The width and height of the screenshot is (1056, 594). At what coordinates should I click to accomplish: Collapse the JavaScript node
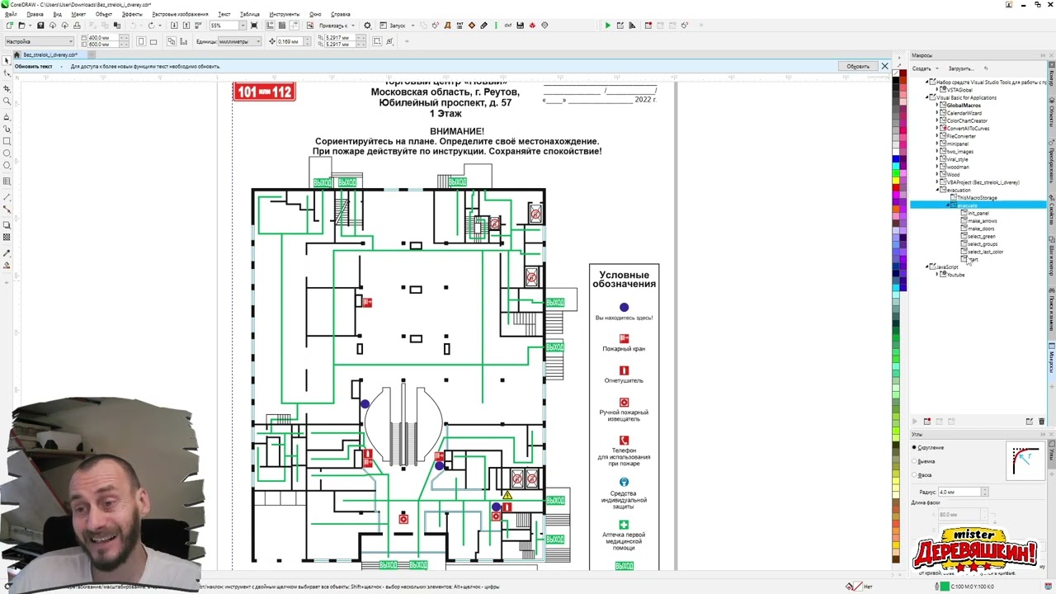(926, 266)
